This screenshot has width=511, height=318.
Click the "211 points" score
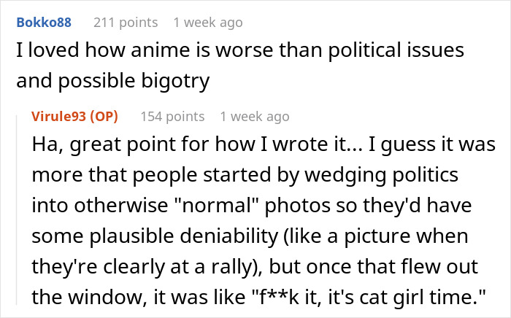123,23
